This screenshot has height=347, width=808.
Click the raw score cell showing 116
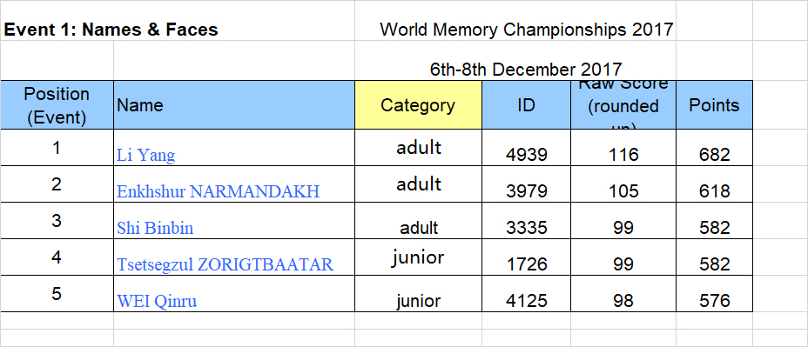(623, 148)
